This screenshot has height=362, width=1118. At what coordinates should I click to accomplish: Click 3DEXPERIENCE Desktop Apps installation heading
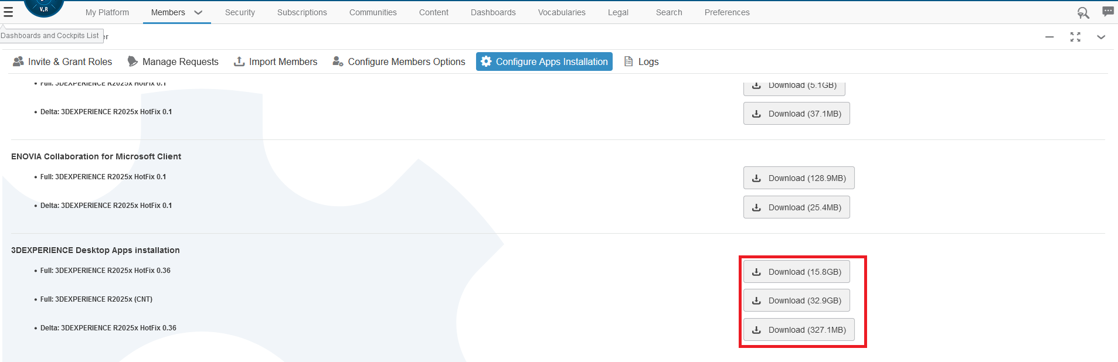click(96, 250)
